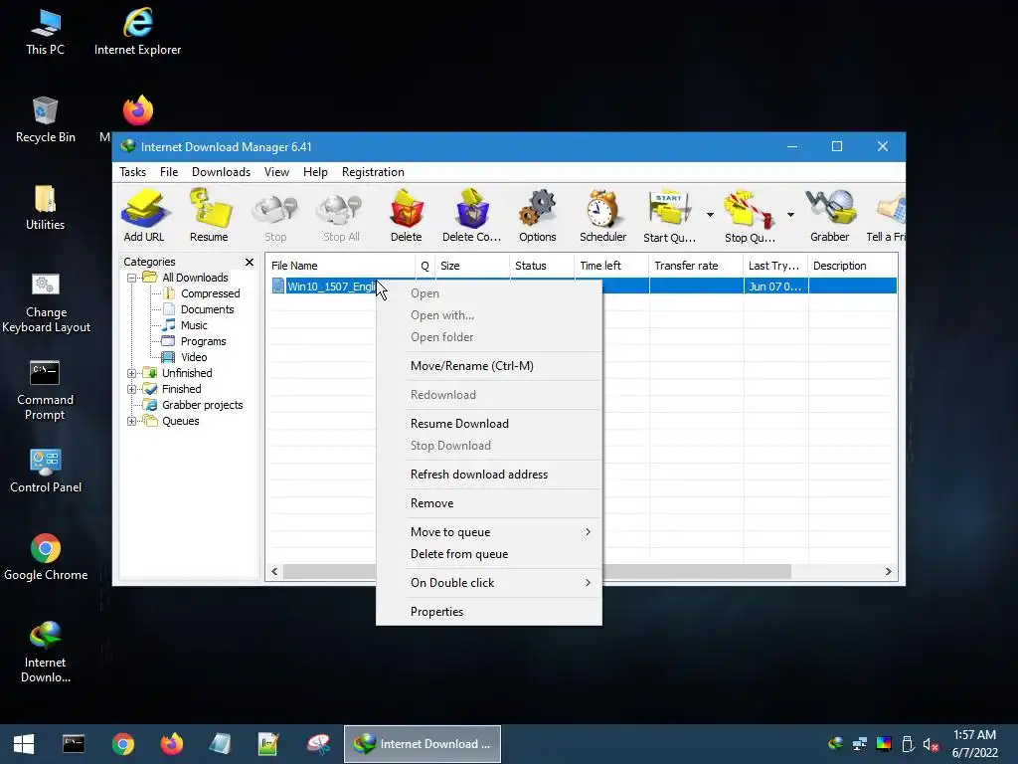This screenshot has height=764, width=1018.
Task: Open Internet Download Manager desktop shortcut
Action: (45, 652)
